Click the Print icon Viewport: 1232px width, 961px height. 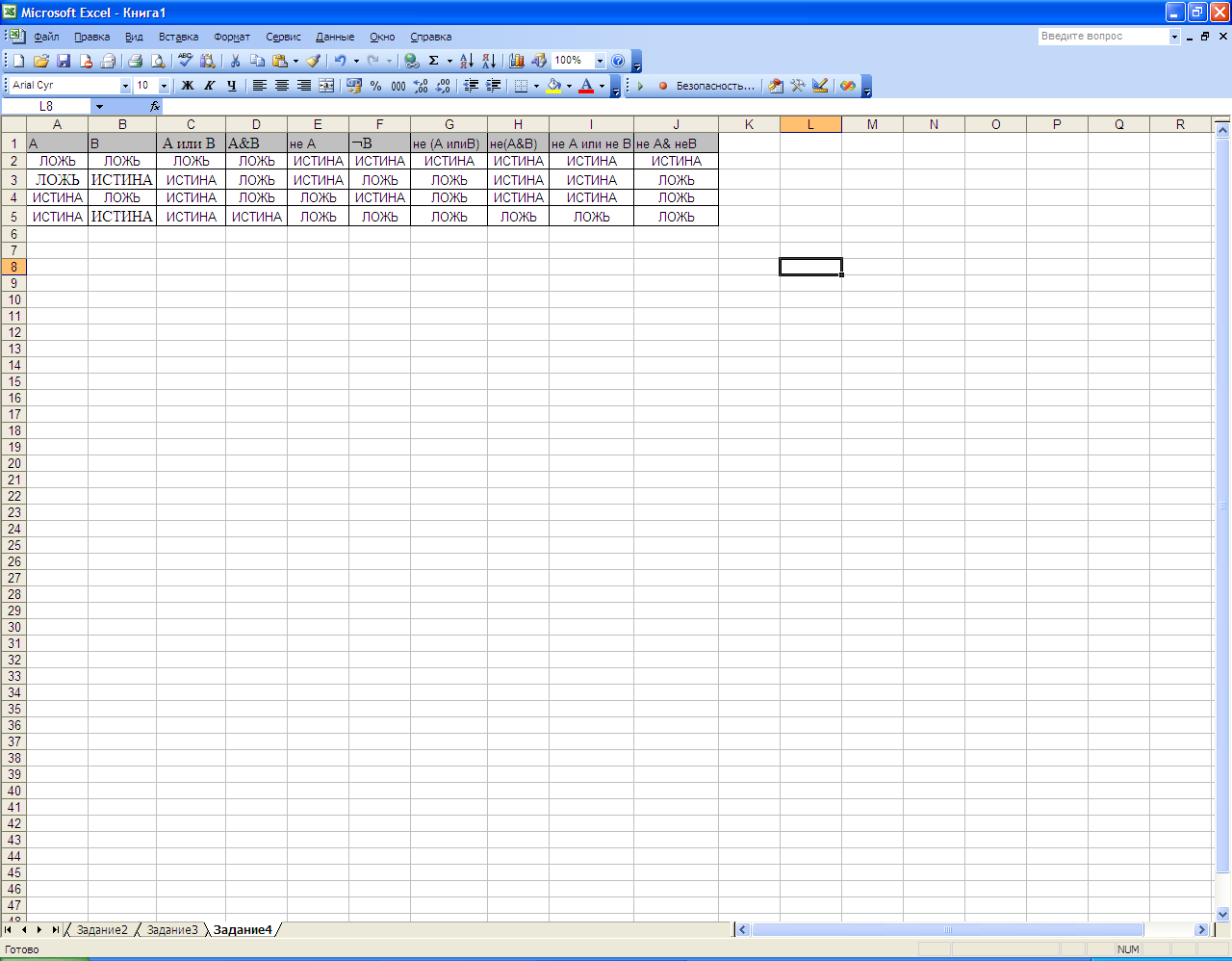135,61
